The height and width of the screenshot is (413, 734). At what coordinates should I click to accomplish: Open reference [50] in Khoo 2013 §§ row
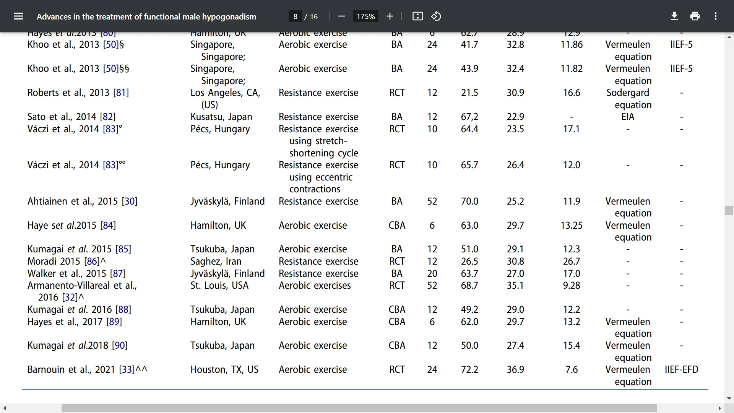[111, 69]
